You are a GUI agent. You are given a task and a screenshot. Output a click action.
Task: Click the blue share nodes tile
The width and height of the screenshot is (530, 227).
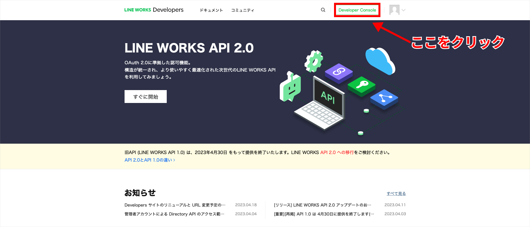[x=384, y=98]
